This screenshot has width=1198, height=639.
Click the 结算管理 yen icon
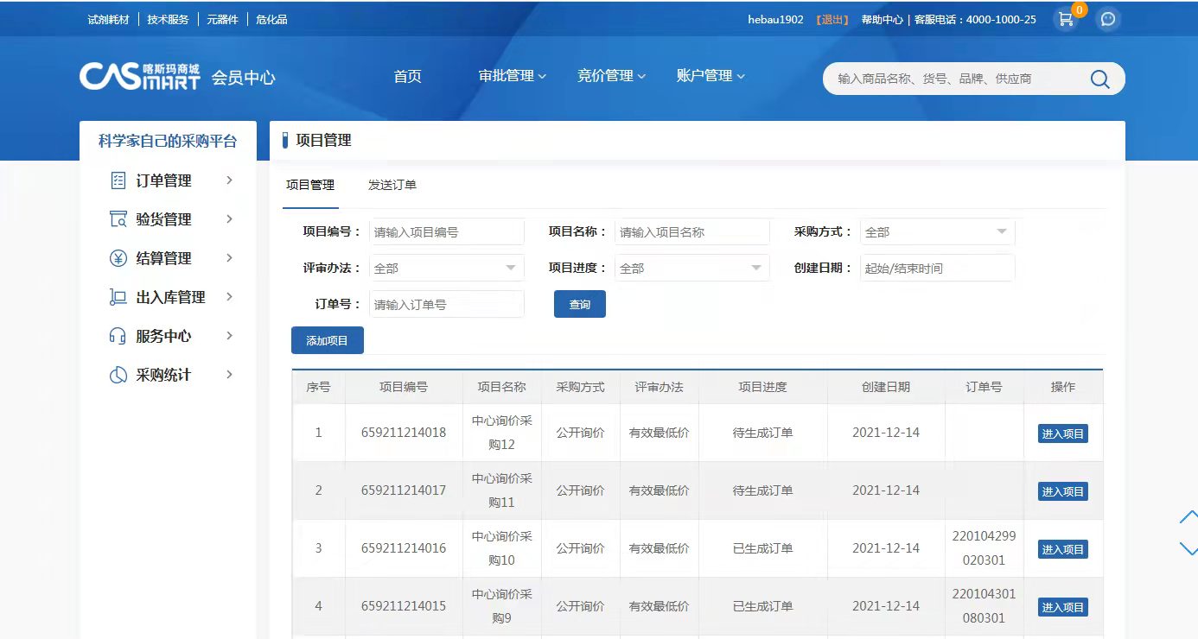118,258
